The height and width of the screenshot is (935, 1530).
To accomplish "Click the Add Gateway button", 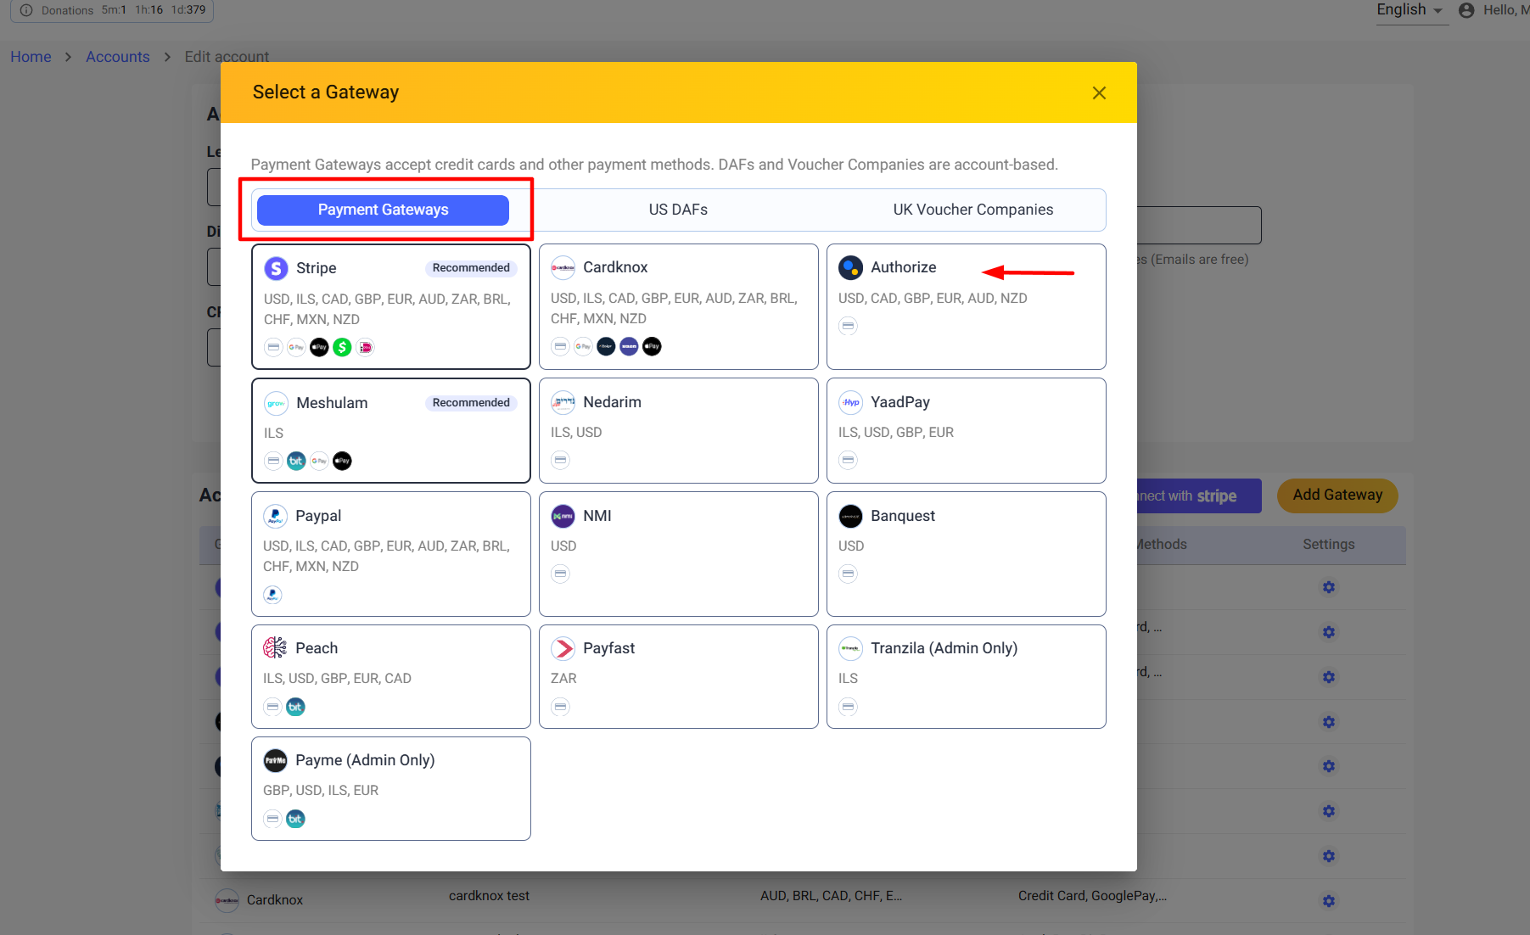I will pos(1337,495).
